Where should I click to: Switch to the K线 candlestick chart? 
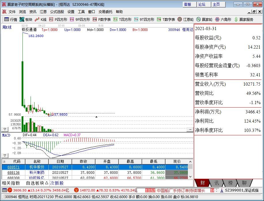(41, 19)
